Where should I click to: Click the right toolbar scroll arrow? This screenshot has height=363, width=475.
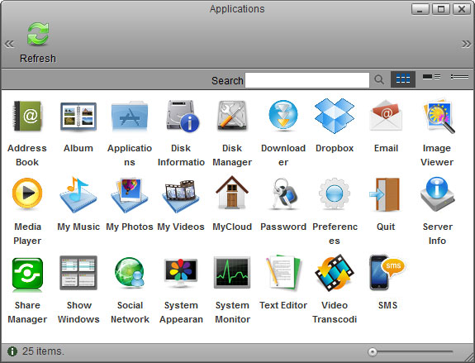click(466, 45)
